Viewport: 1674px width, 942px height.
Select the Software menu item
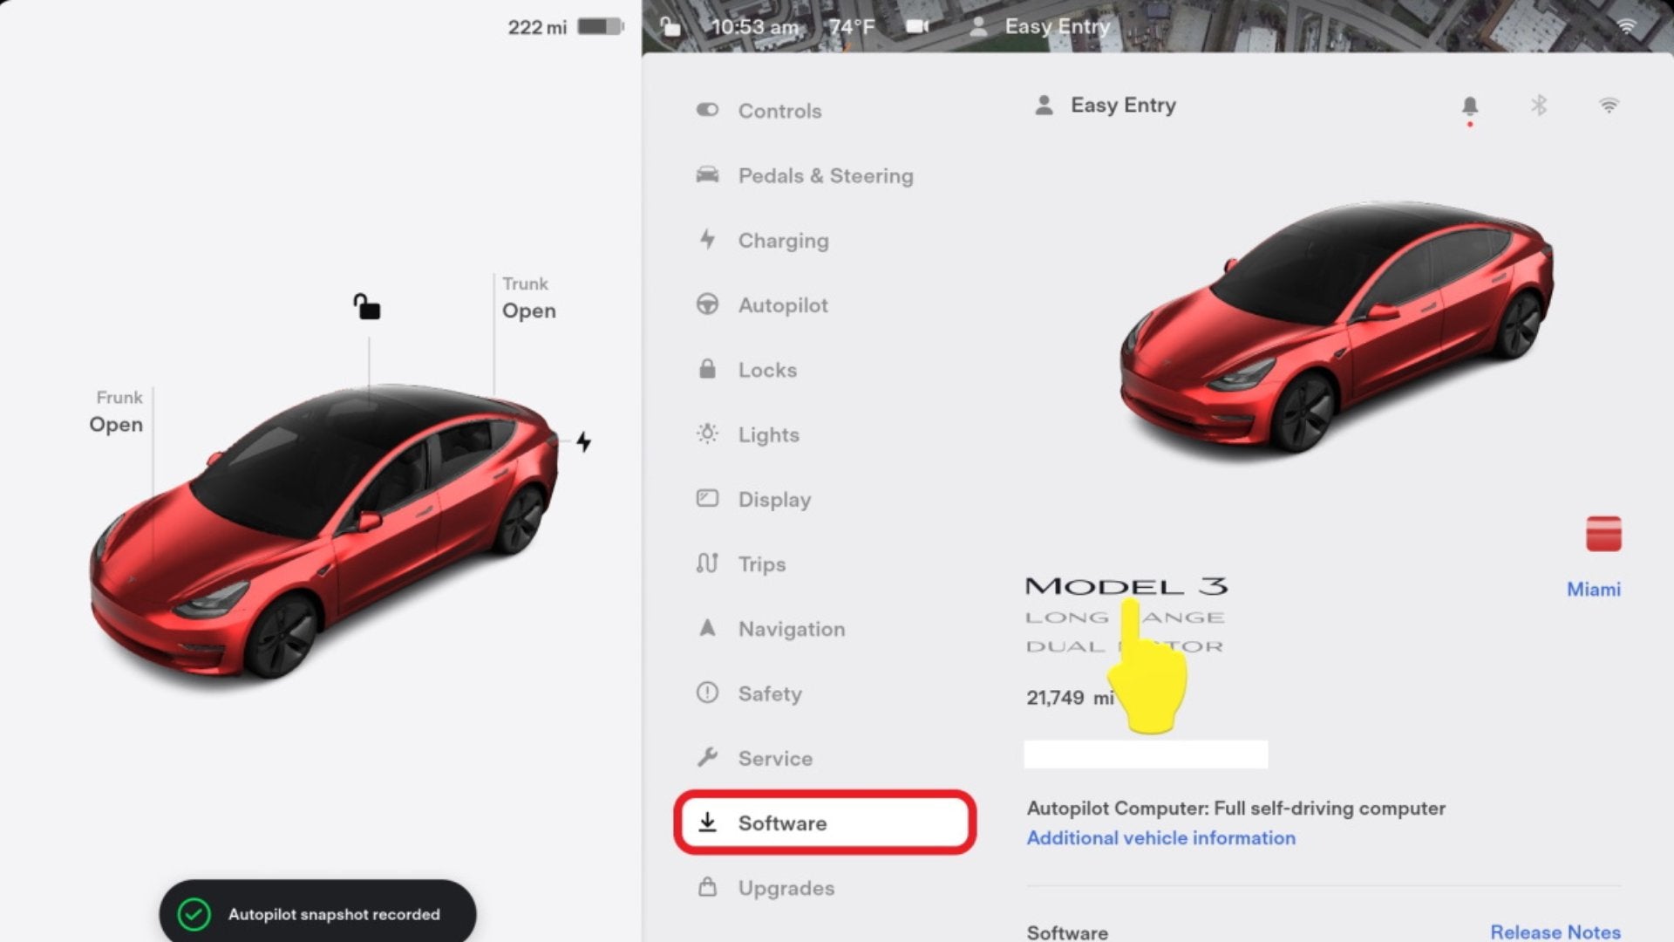825,823
